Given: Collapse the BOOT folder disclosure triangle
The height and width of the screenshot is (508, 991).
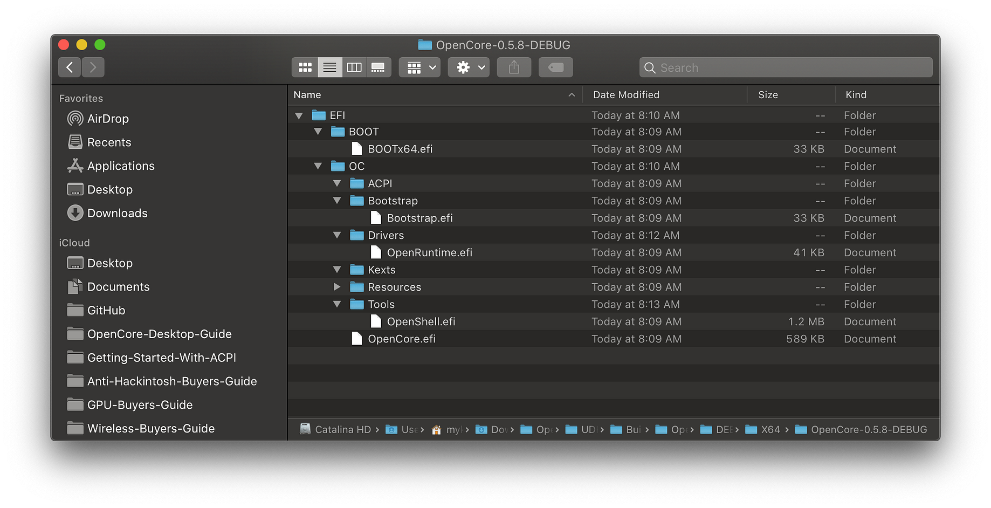Looking at the screenshot, I should pos(318,132).
